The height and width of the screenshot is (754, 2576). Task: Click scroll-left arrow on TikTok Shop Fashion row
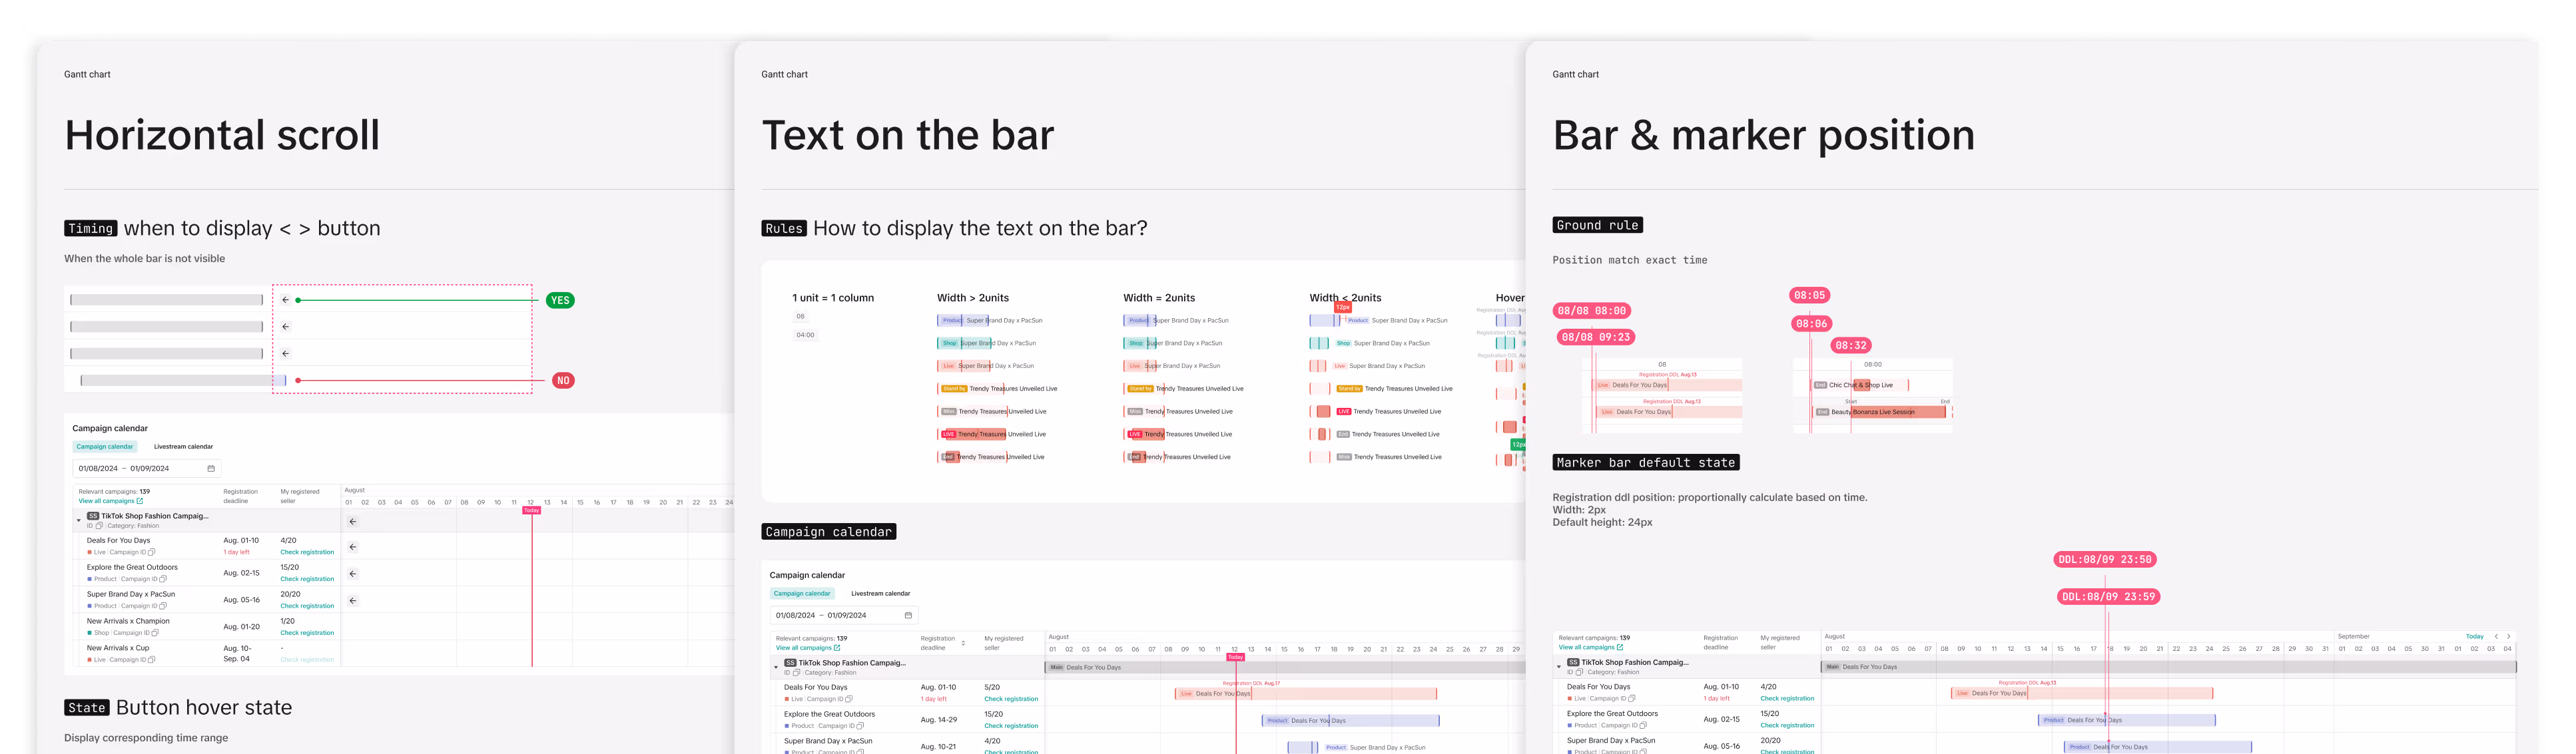click(353, 521)
